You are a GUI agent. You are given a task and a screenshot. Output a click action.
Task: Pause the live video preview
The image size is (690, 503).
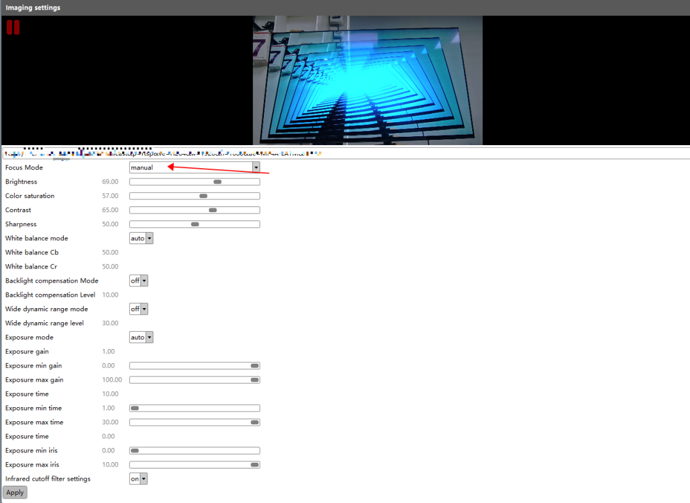pos(13,27)
